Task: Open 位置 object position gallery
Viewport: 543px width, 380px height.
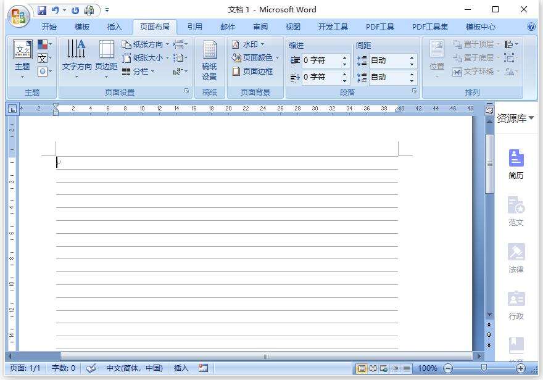Action: point(437,59)
